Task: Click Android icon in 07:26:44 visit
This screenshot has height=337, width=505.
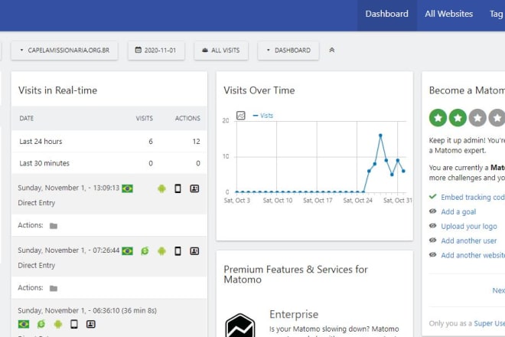Action: click(x=161, y=251)
